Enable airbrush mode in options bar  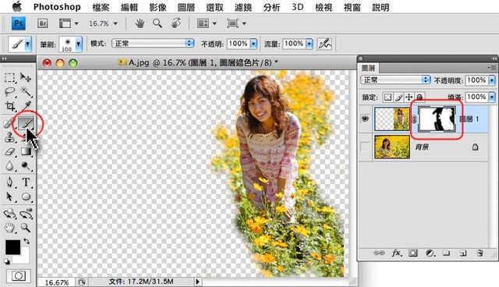point(324,44)
